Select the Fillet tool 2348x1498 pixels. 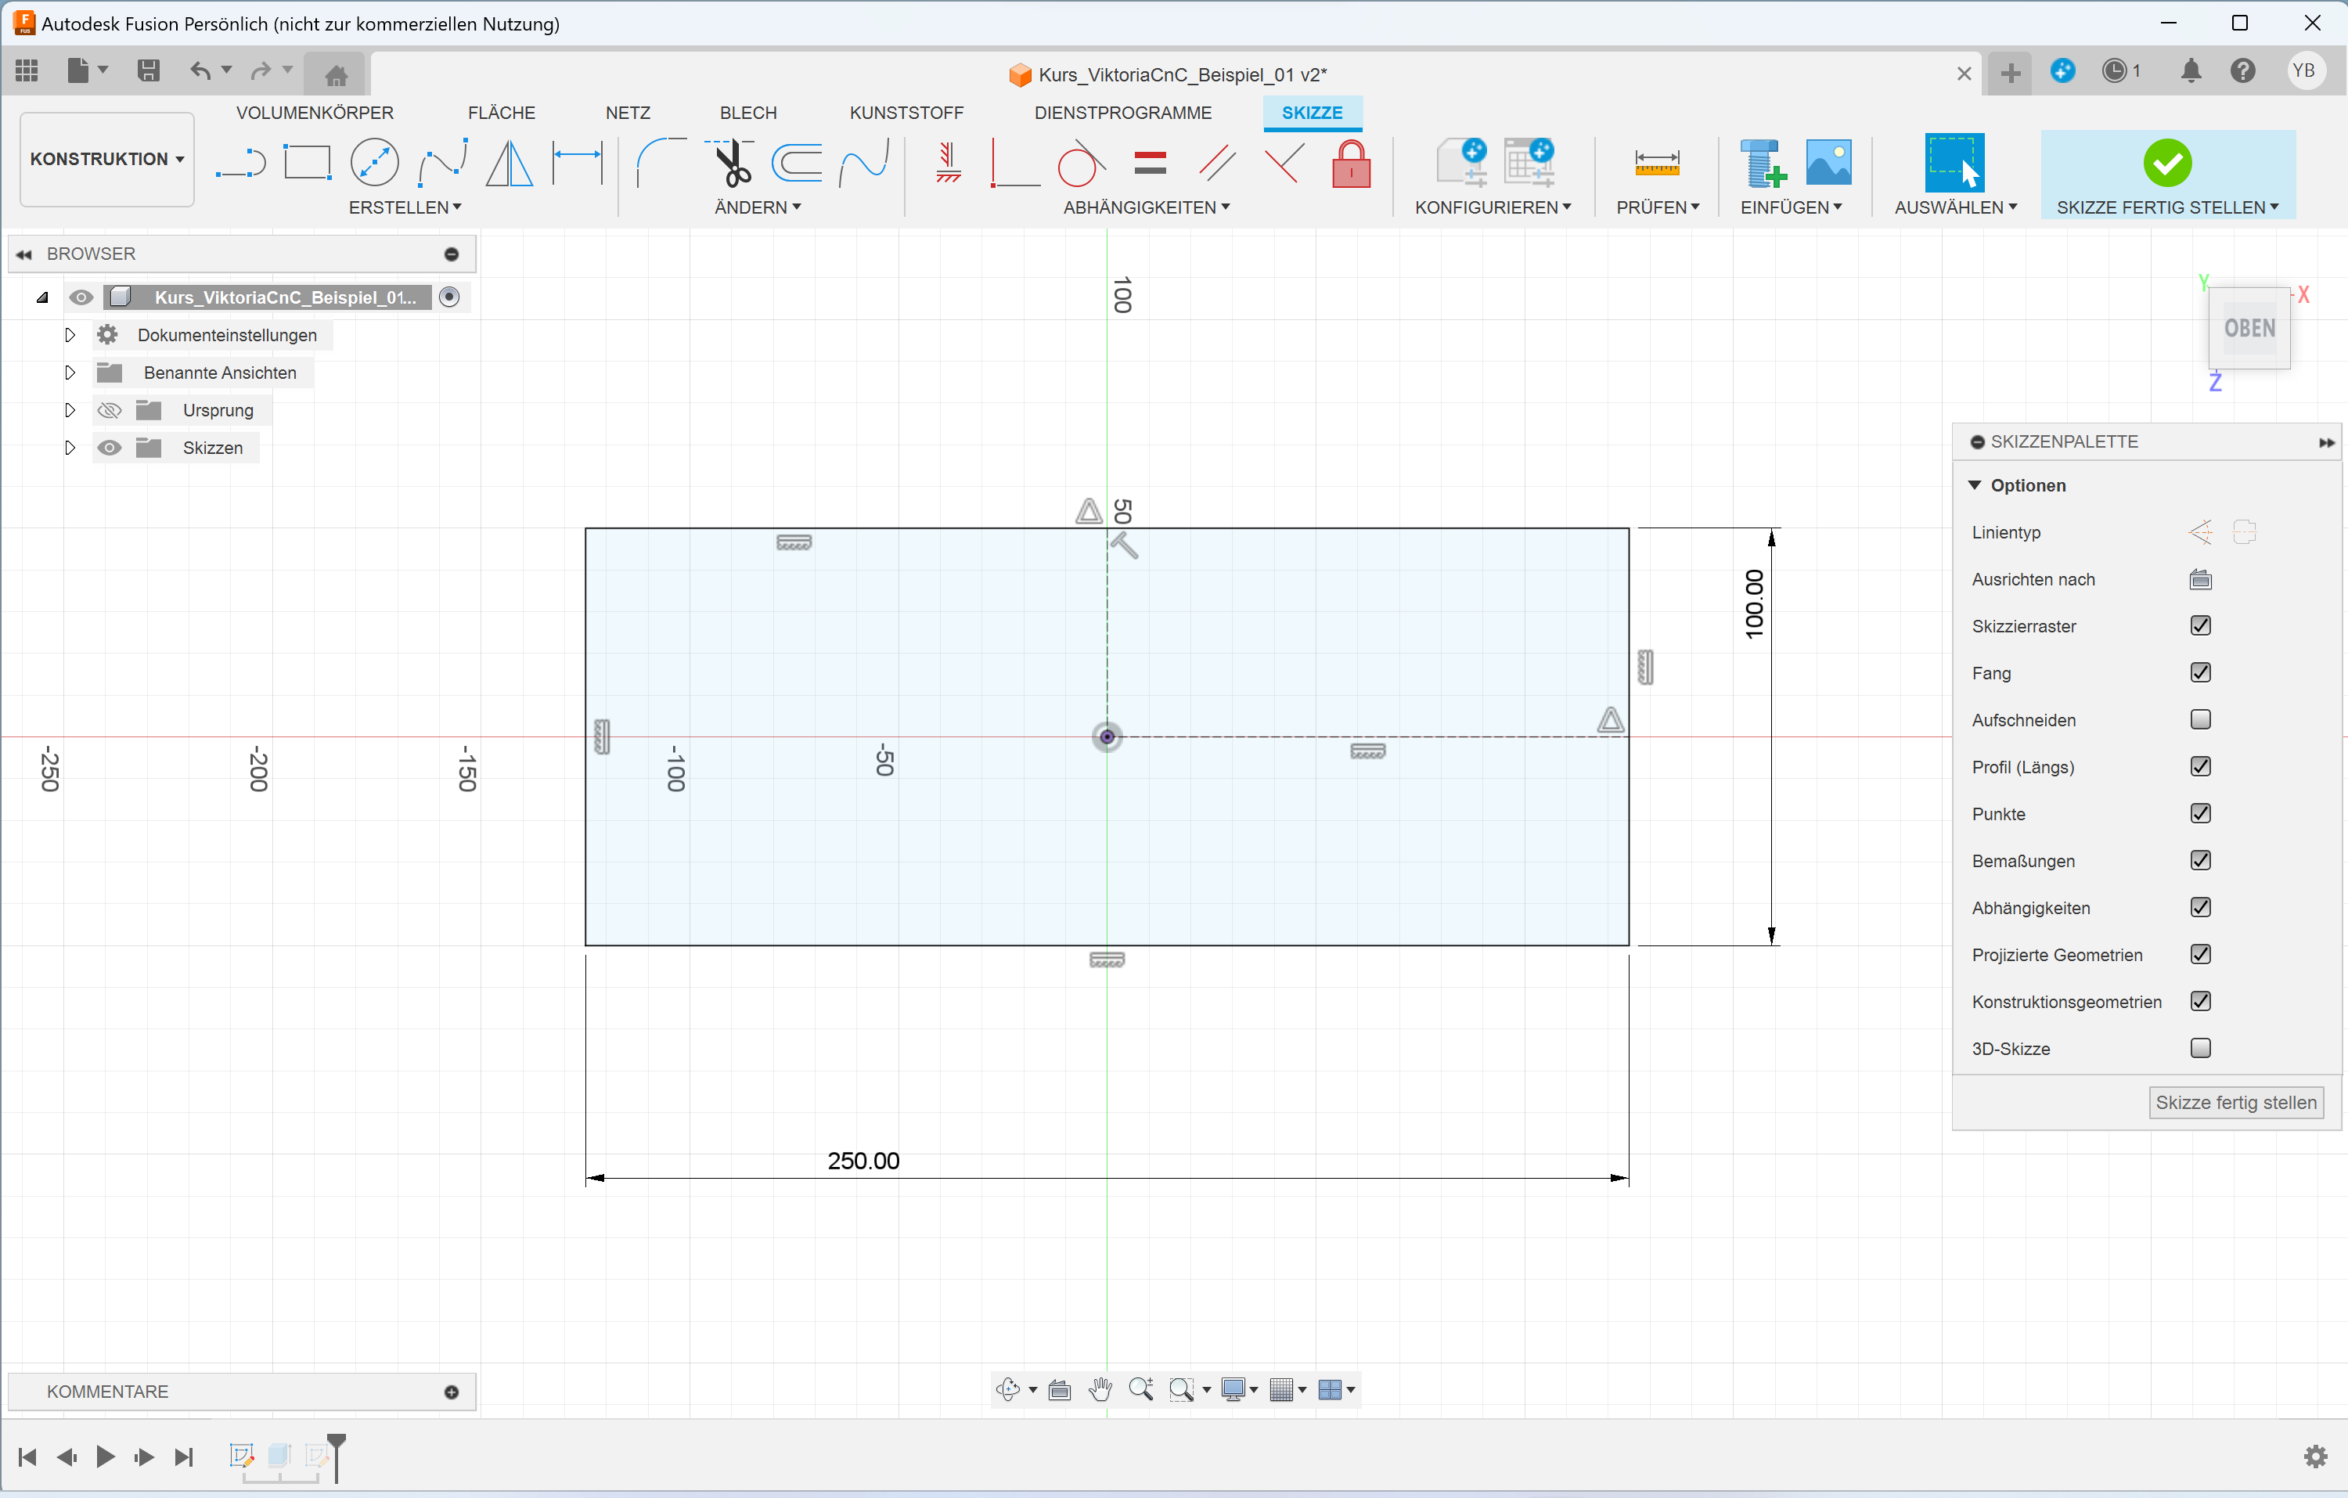(x=659, y=163)
